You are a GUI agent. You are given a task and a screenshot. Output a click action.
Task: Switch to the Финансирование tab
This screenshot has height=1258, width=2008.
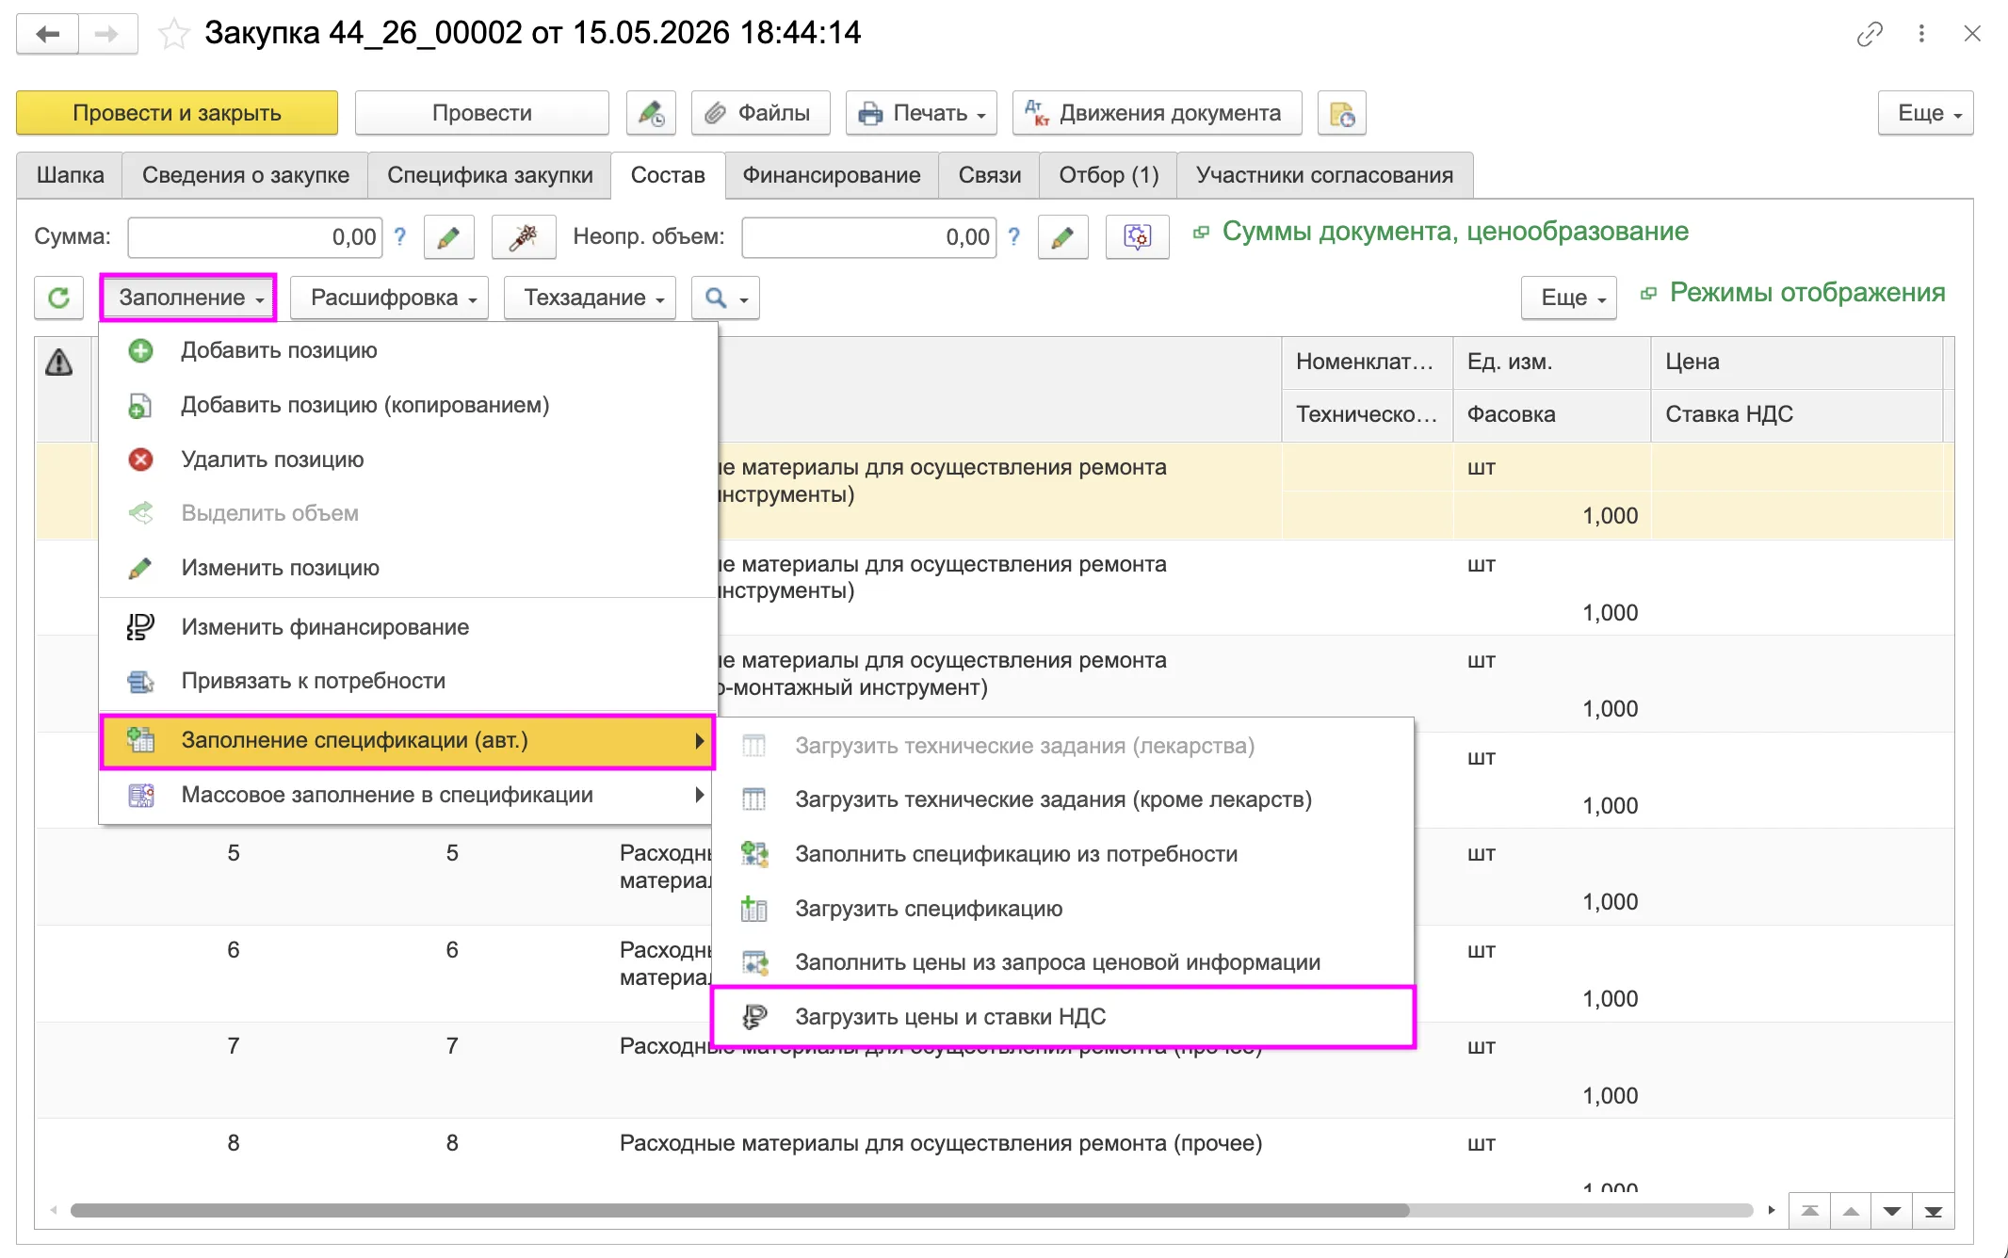click(x=832, y=175)
